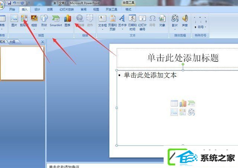This screenshot has width=238, height=168.
Task: Click insert clip art icon in slide placeholder
Action: 183,112
